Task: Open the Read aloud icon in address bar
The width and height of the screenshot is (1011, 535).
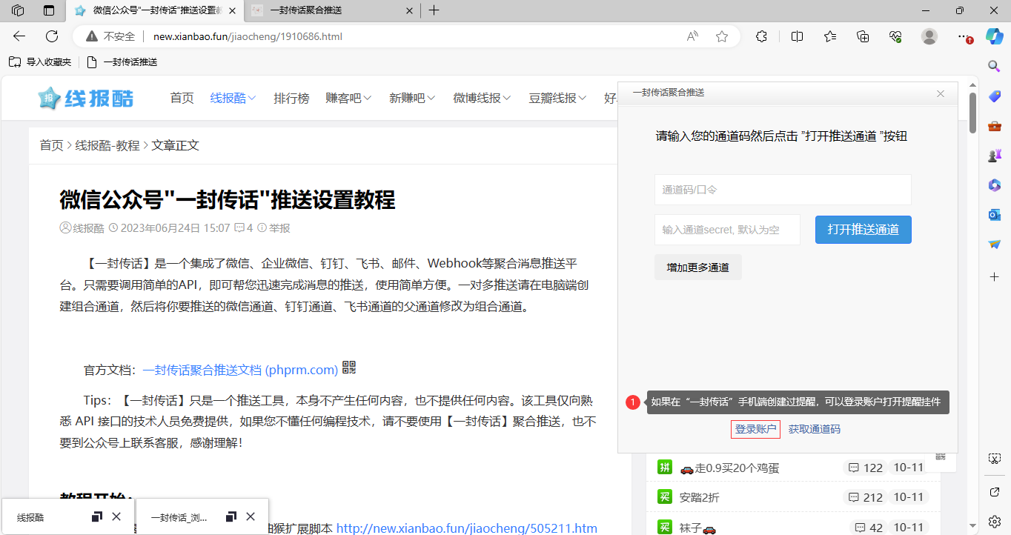Action: coord(692,36)
